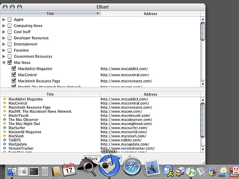Viewport: 239px width, 179px height.
Task: Expand the Favorites folder
Action: pyautogui.click(x=4, y=50)
